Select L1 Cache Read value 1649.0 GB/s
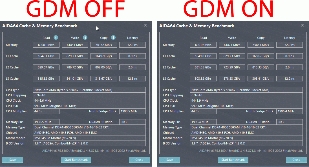Screen dimensions: 309x167 pos(203,56)
